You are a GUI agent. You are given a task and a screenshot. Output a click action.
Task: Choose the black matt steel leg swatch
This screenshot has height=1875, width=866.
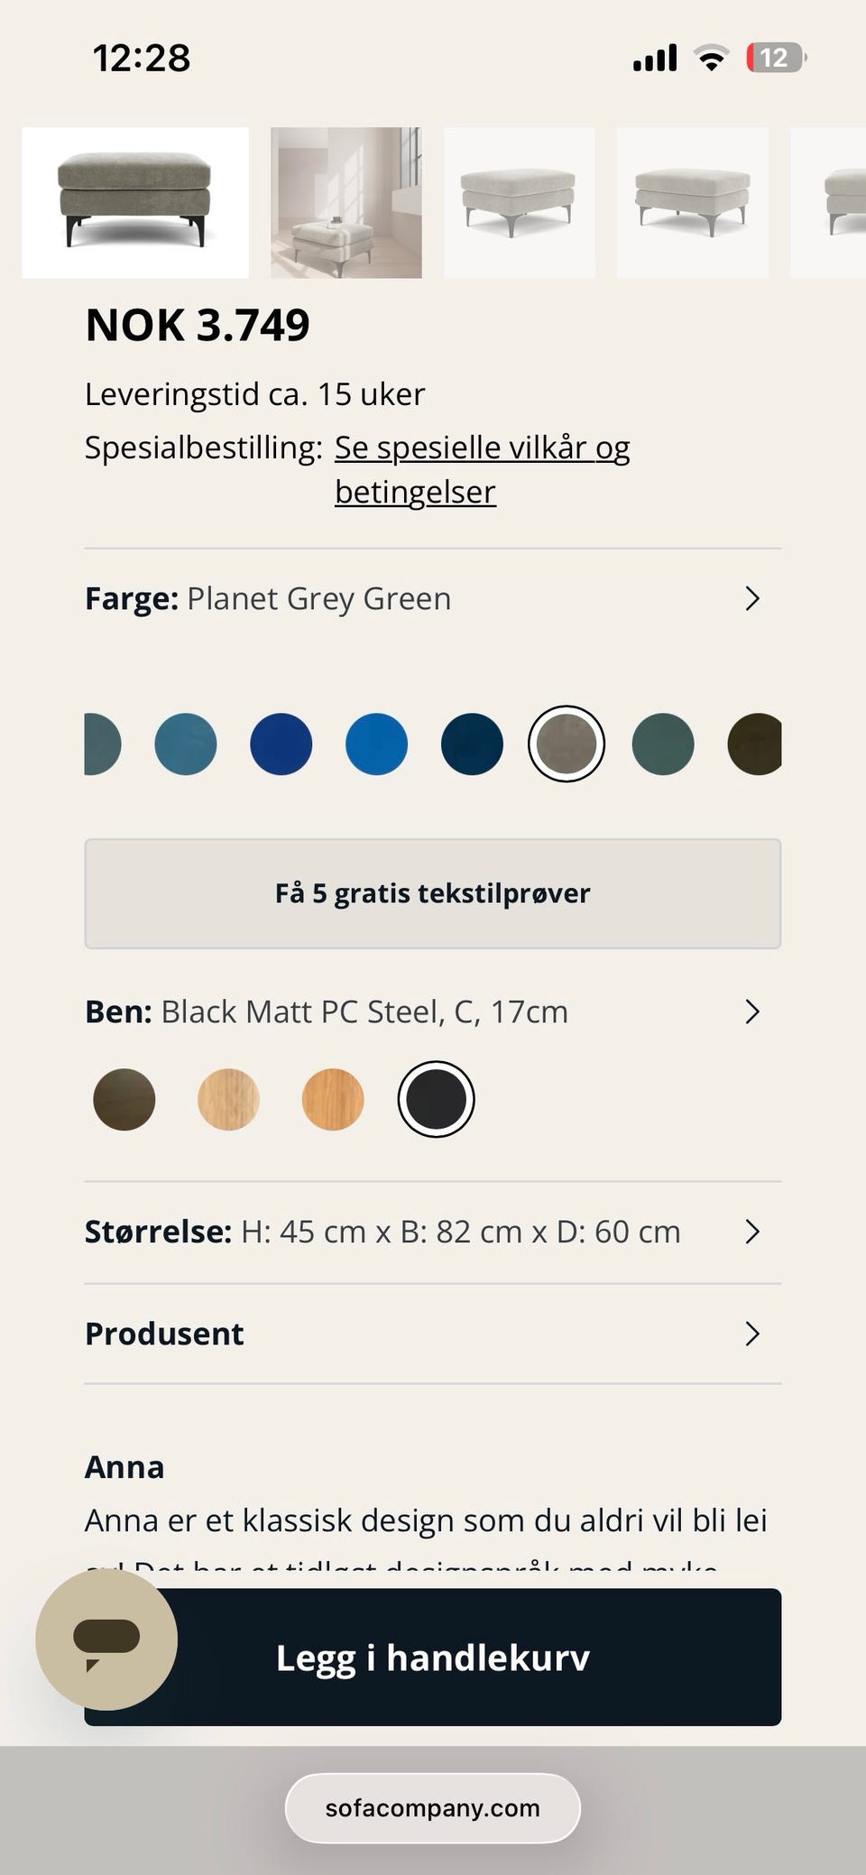pyautogui.click(x=436, y=1099)
